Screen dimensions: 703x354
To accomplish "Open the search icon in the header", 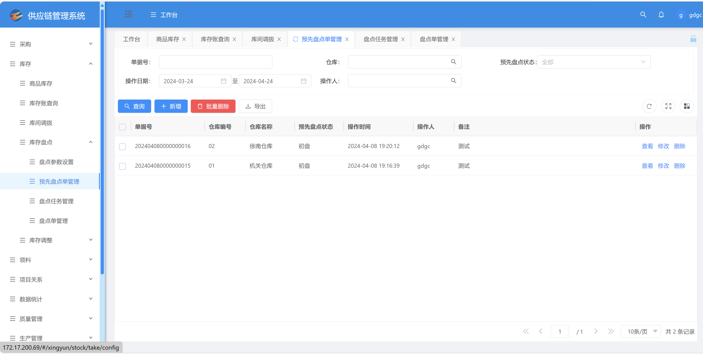I will 643,15.
